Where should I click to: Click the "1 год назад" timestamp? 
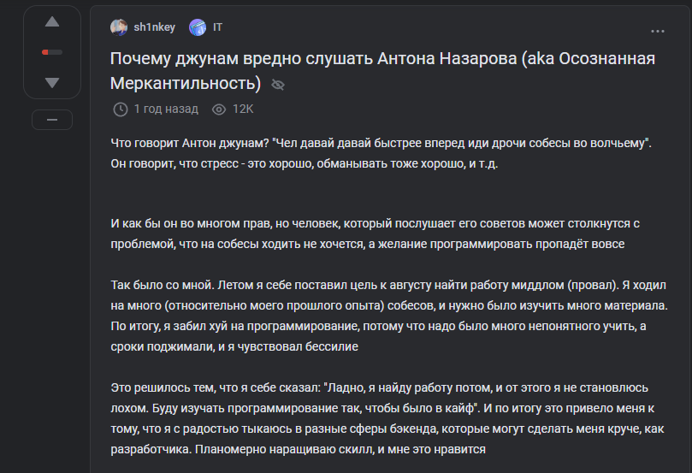click(x=166, y=109)
